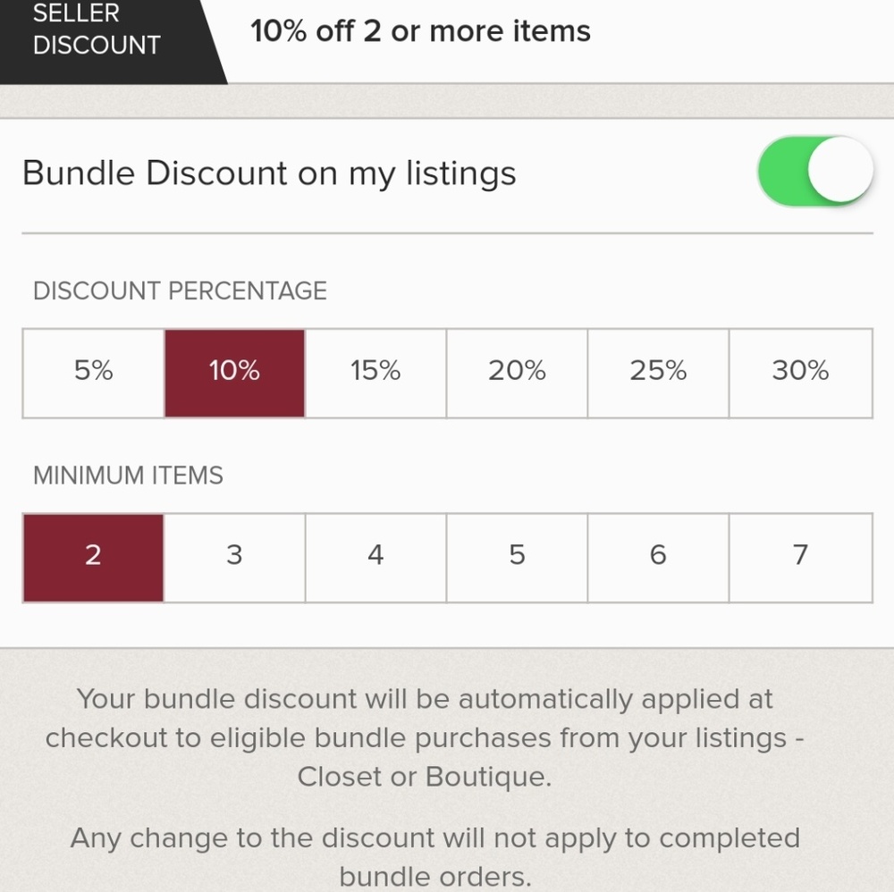Click the currently selected 10% cell

point(233,373)
